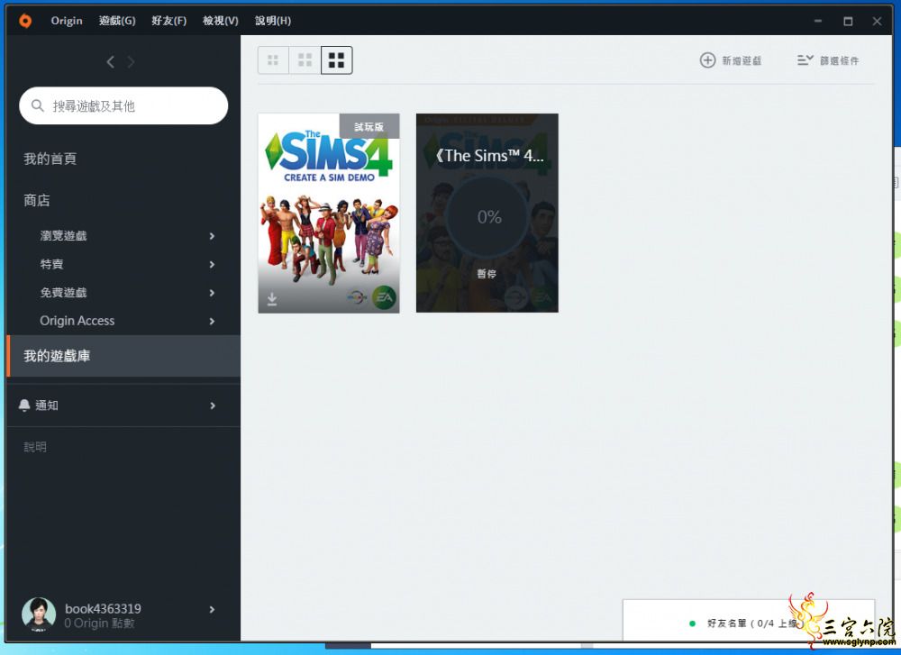
Task: Open the 遊戲(G) menu
Action: pos(117,21)
